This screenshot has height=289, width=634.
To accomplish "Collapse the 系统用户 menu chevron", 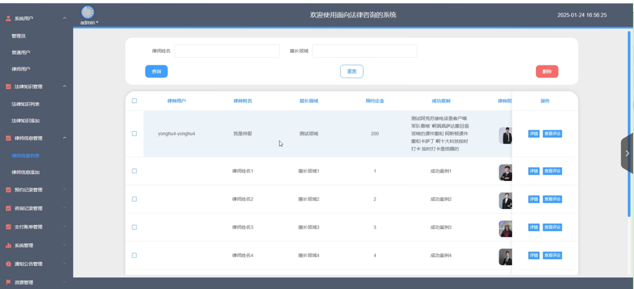I will pos(64,18).
